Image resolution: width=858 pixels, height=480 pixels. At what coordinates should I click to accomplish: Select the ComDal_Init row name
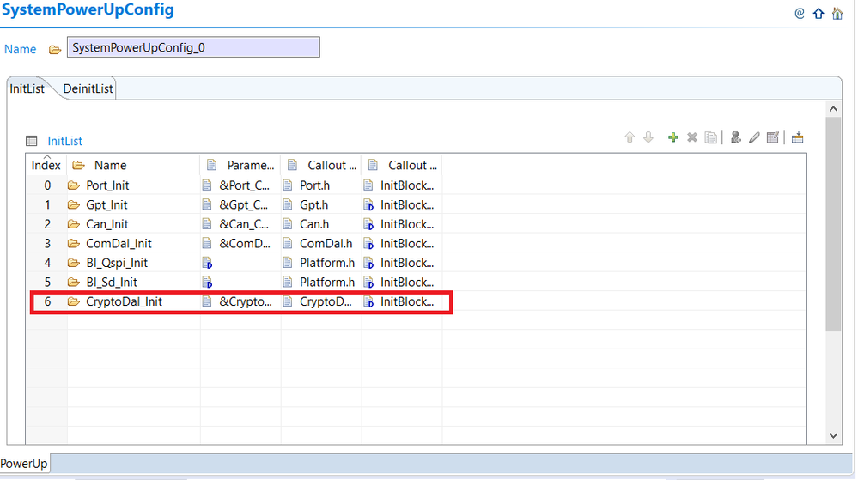pyautogui.click(x=119, y=244)
